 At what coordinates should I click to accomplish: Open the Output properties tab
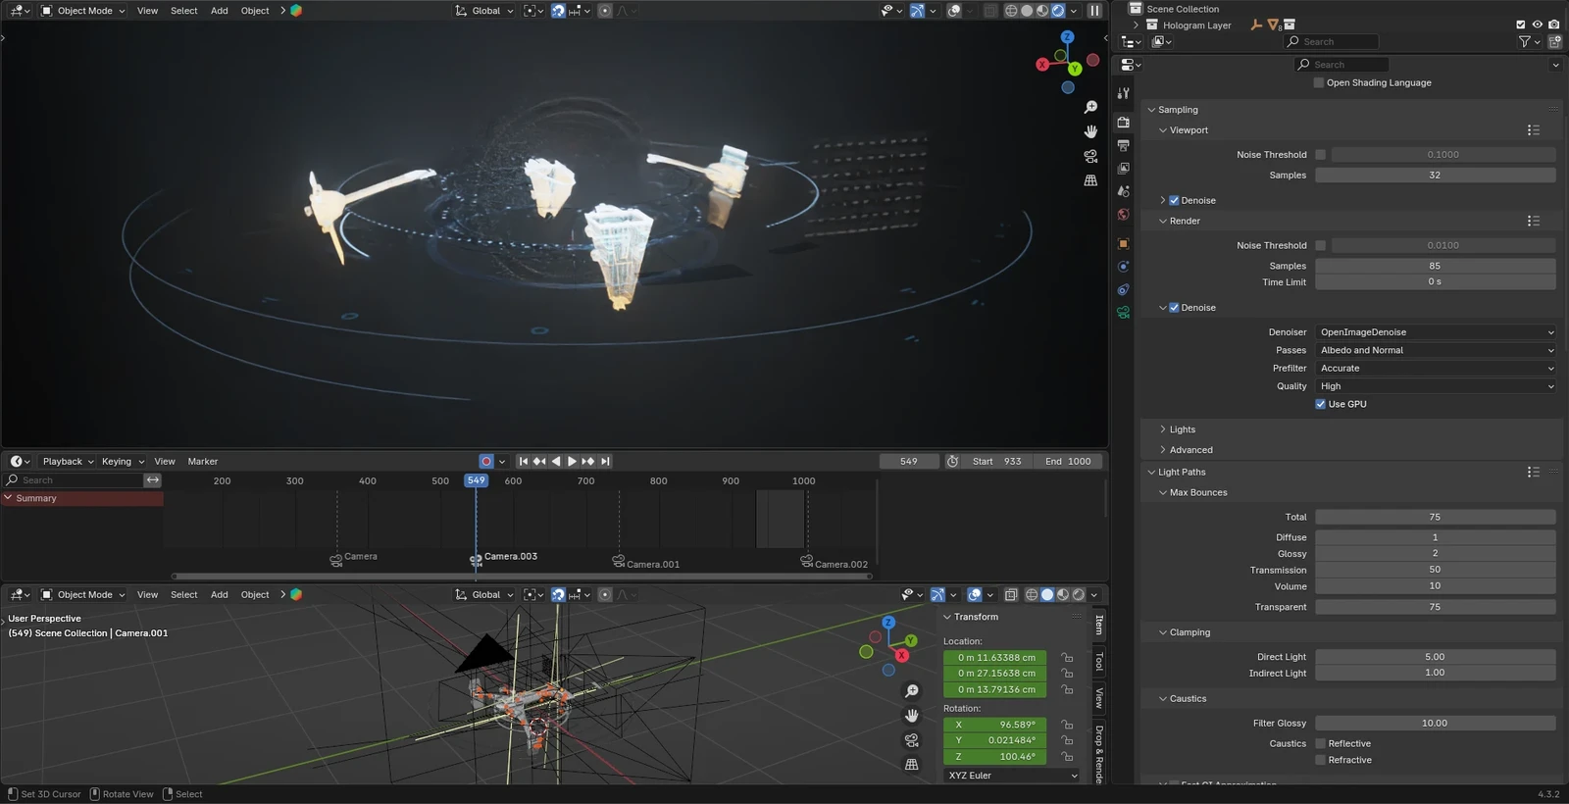tap(1124, 145)
